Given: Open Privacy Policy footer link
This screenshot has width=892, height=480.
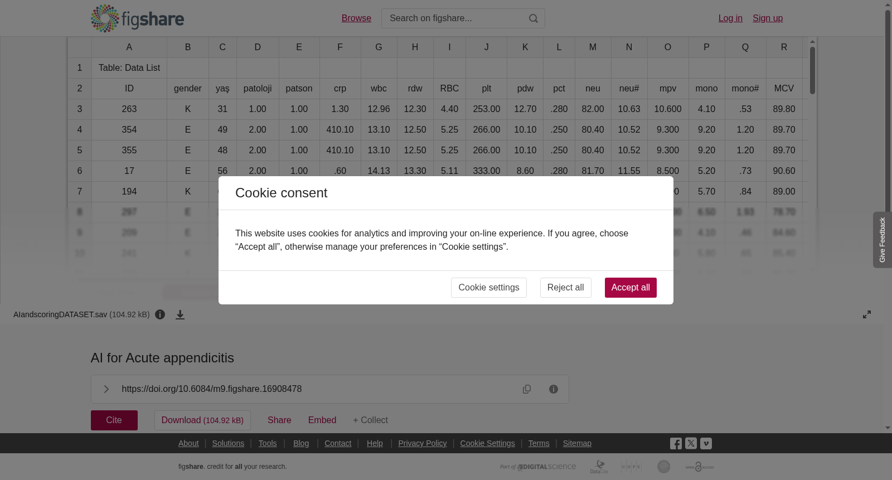Looking at the screenshot, I should pyautogui.click(x=423, y=443).
